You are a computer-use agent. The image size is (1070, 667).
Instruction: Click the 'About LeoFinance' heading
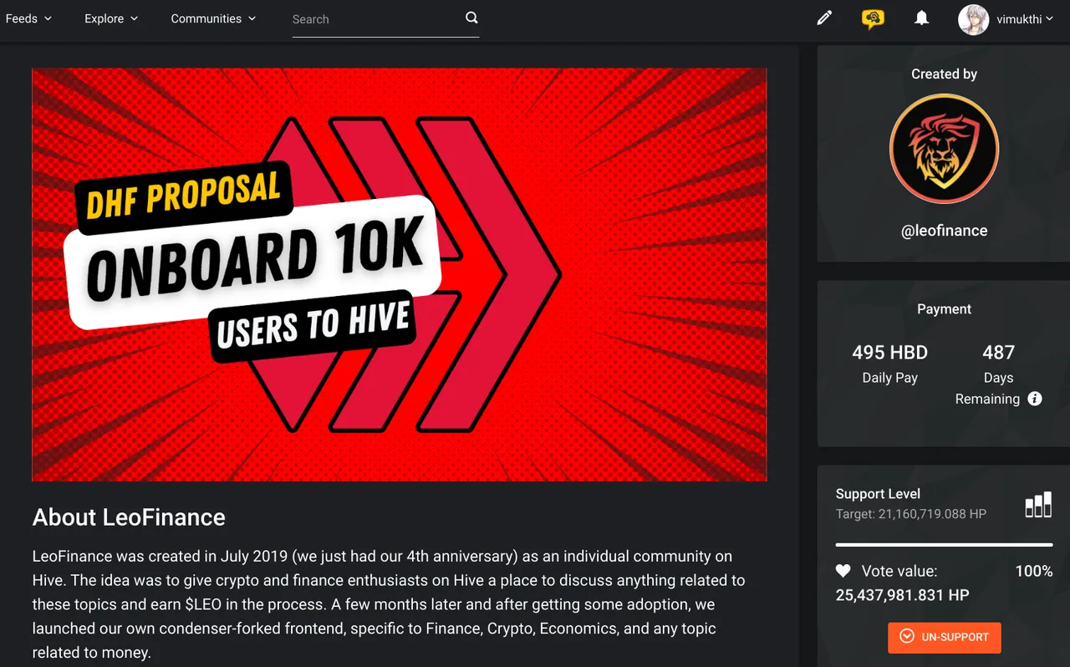(x=129, y=517)
